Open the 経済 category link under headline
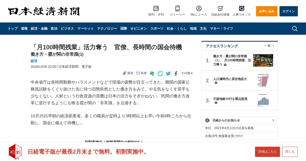 click(34, 61)
